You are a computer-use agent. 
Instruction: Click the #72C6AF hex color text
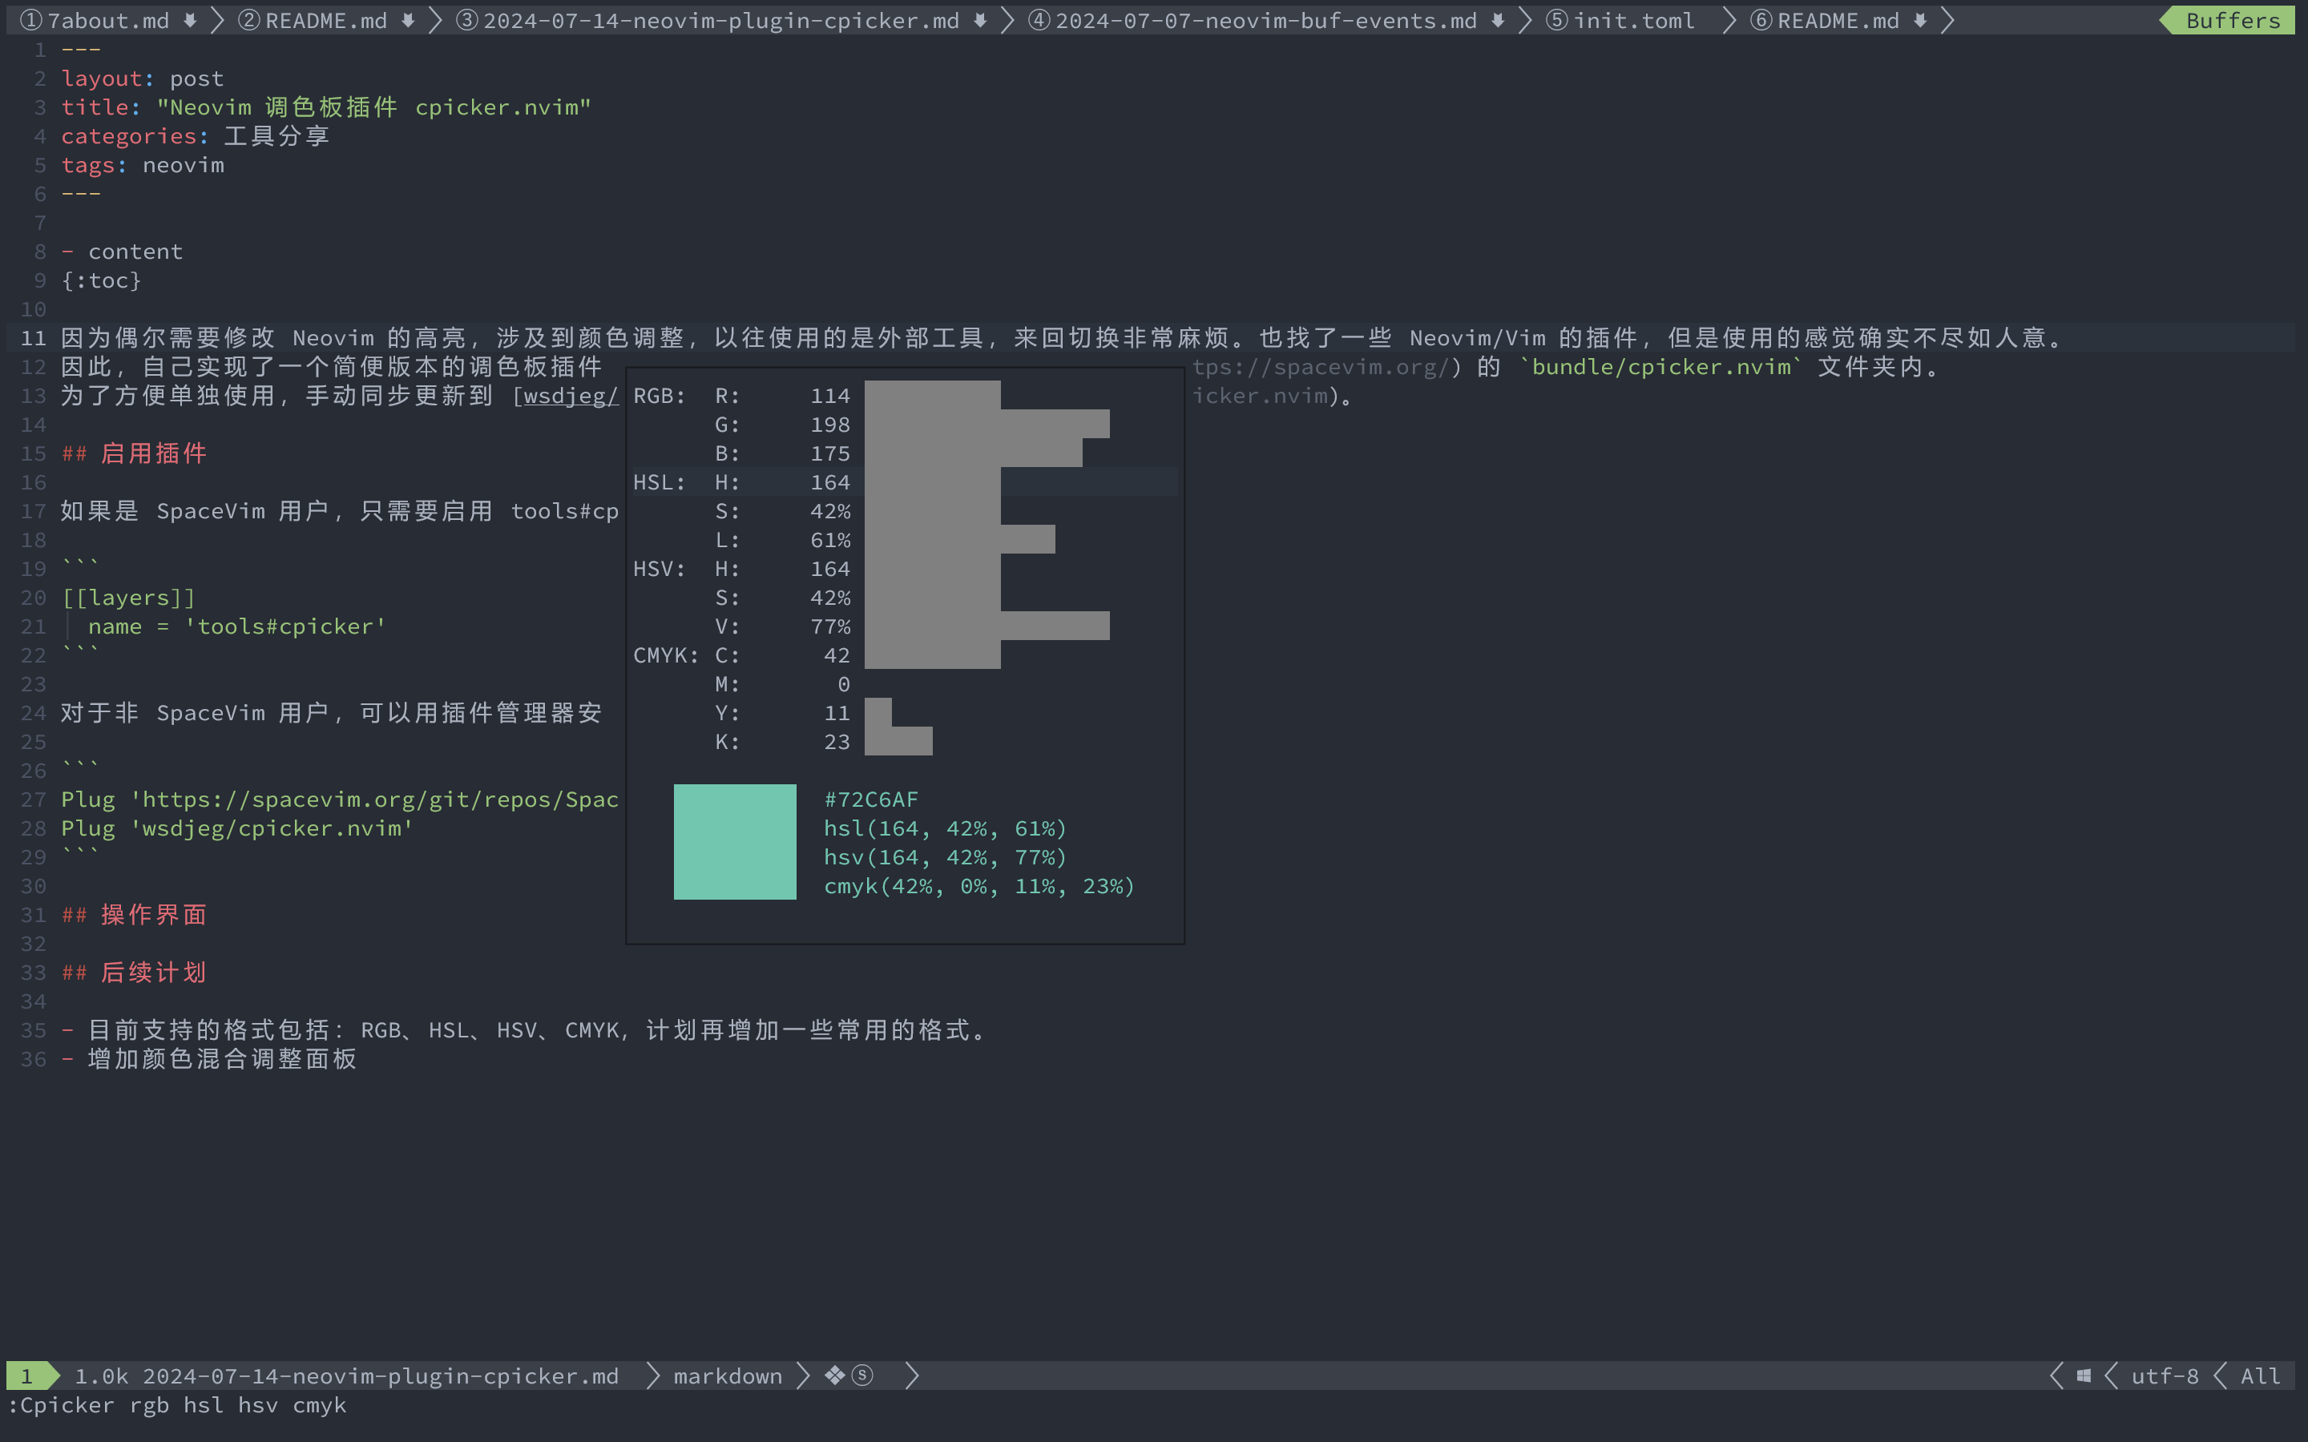point(871,800)
